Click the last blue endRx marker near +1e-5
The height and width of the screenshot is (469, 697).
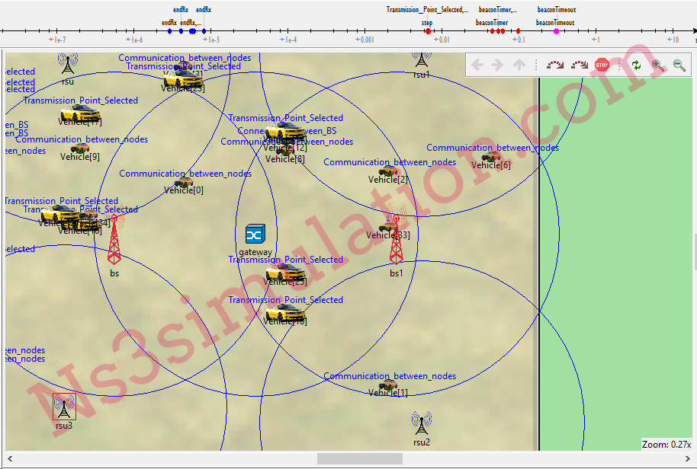[x=204, y=31]
